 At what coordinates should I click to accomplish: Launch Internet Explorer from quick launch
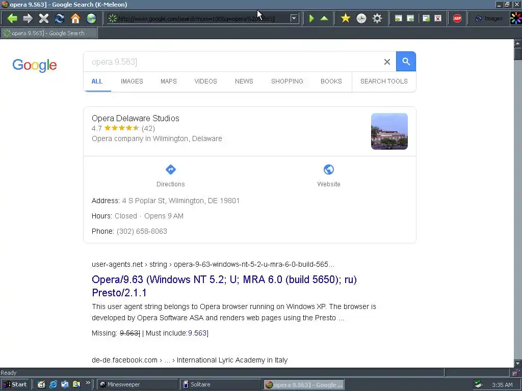[53, 385]
